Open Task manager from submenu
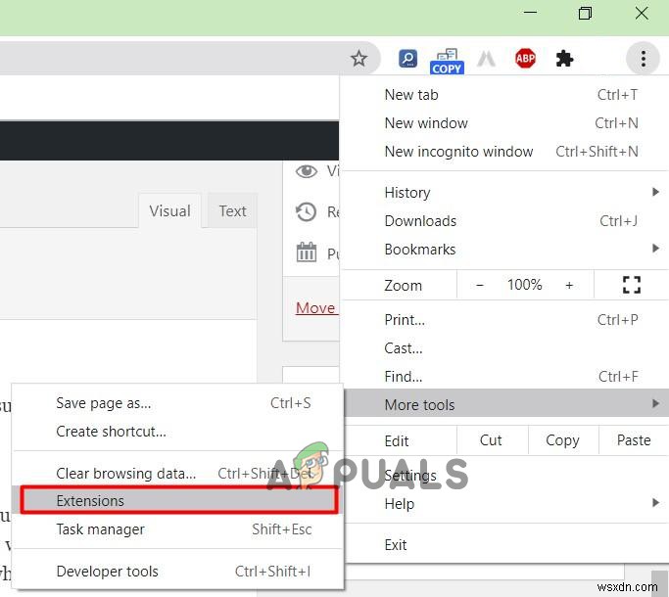This screenshot has height=597, width=669. [x=178, y=529]
